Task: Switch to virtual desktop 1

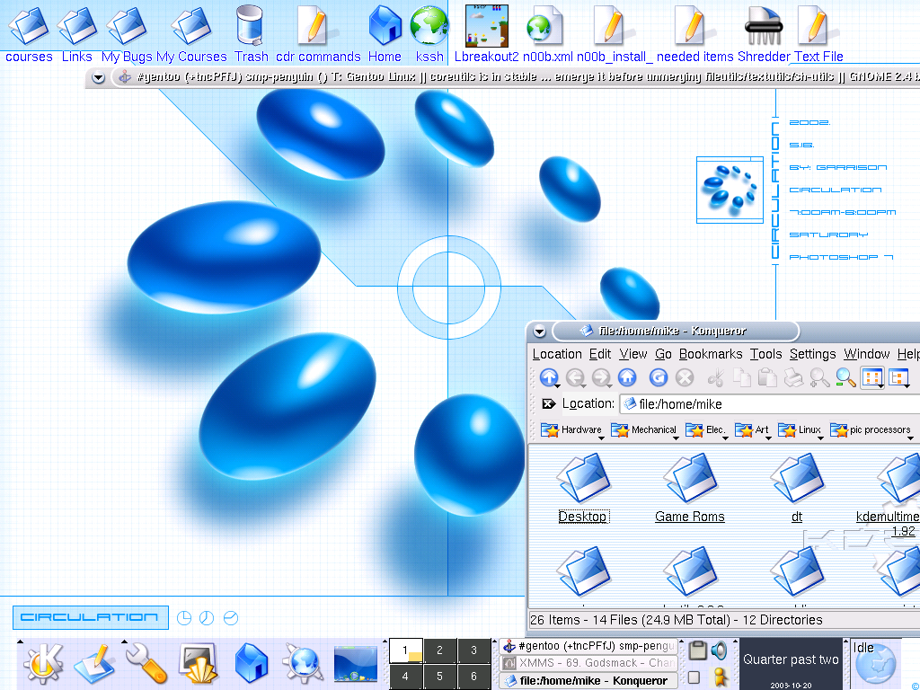Action: coord(405,650)
